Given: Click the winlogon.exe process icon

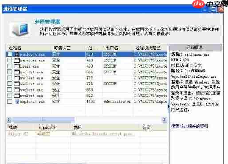Looking at the screenshot, I should [16, 54].
